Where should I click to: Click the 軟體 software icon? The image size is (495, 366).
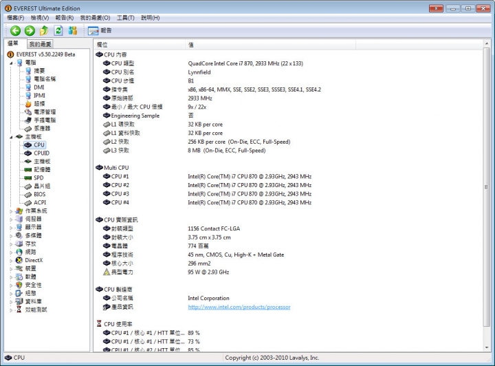[19, 277]
